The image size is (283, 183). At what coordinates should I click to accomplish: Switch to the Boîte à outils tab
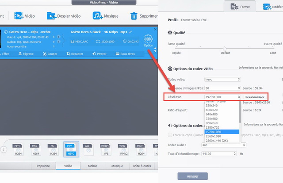142,166
